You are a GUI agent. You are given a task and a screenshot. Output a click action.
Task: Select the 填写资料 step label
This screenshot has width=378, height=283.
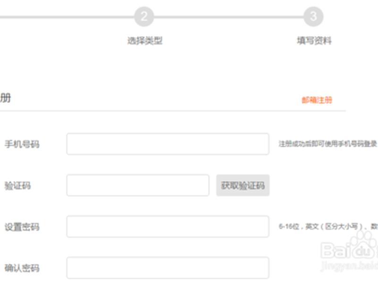point(314,41)
